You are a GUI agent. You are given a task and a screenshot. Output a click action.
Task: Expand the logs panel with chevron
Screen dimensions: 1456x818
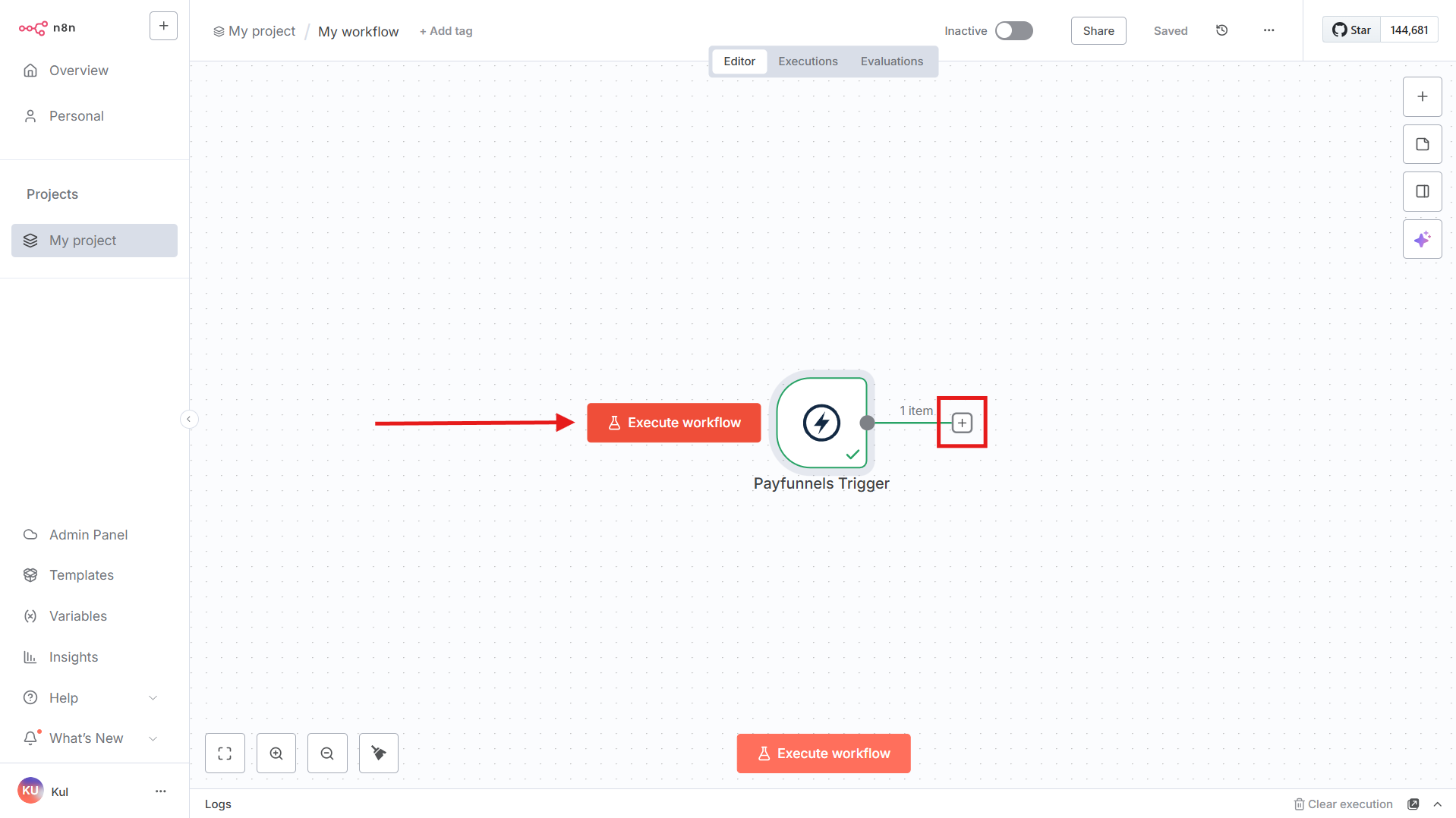pyautogui.click(x=1438, y=804)
